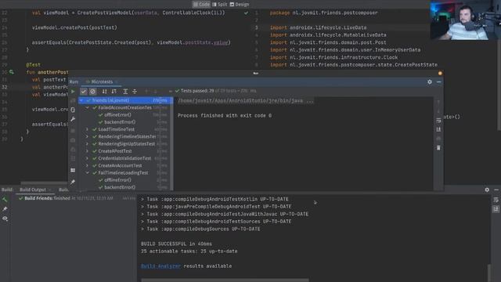Switch editor to Split view

pos(219,5)
